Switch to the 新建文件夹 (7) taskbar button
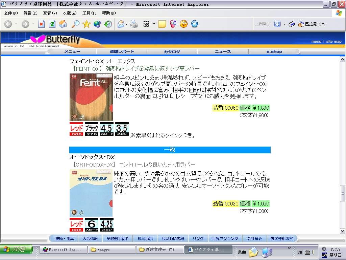Screen dimensions: 346x260 160,250
